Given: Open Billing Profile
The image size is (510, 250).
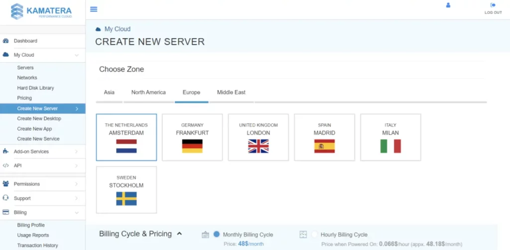Looking at the screenshot, I should click(31, 225).
